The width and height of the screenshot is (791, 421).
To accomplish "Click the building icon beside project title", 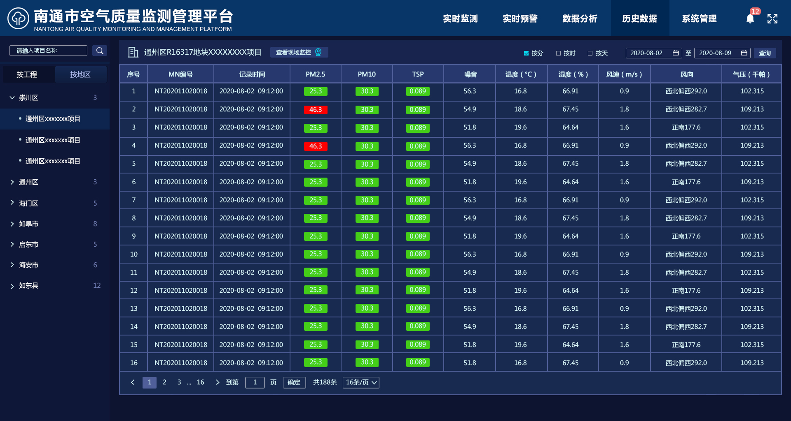I will [x=133, y=52].
